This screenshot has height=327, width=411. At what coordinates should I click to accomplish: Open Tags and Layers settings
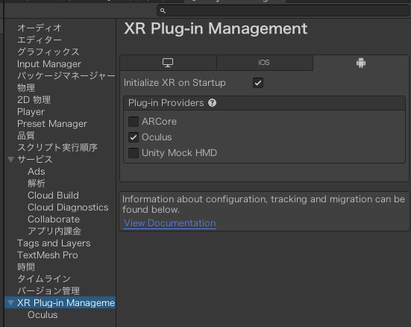[x=54, y=243]
